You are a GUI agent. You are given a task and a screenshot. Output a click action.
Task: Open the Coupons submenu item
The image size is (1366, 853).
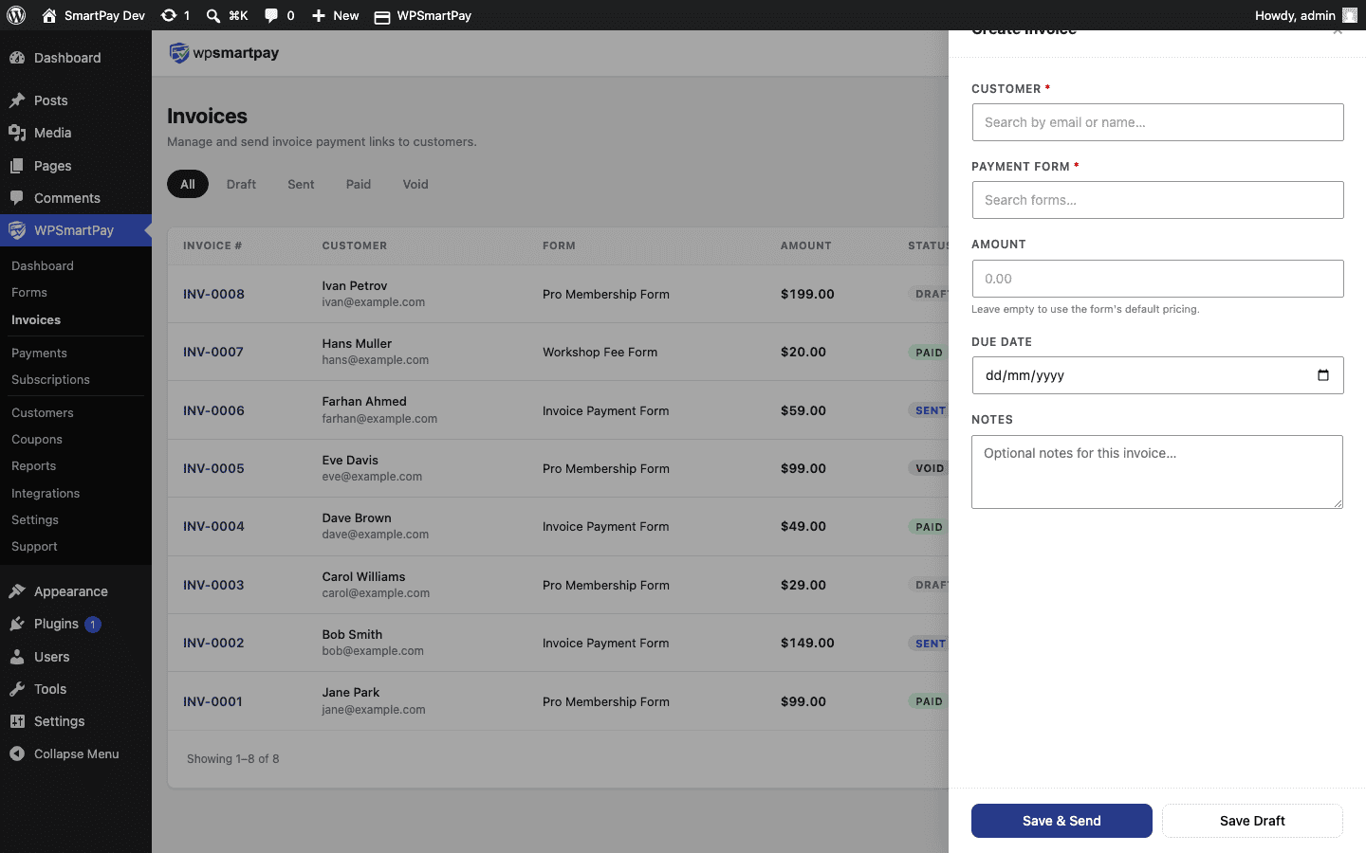coord(37,439)
